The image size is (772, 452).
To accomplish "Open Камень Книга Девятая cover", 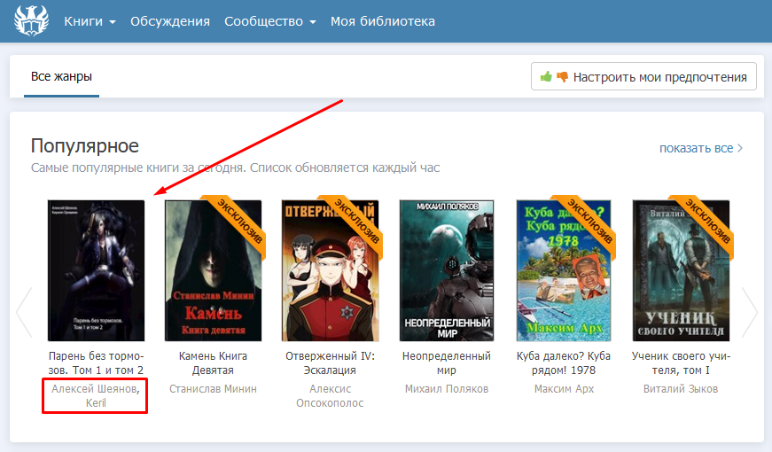I will 213,269.
